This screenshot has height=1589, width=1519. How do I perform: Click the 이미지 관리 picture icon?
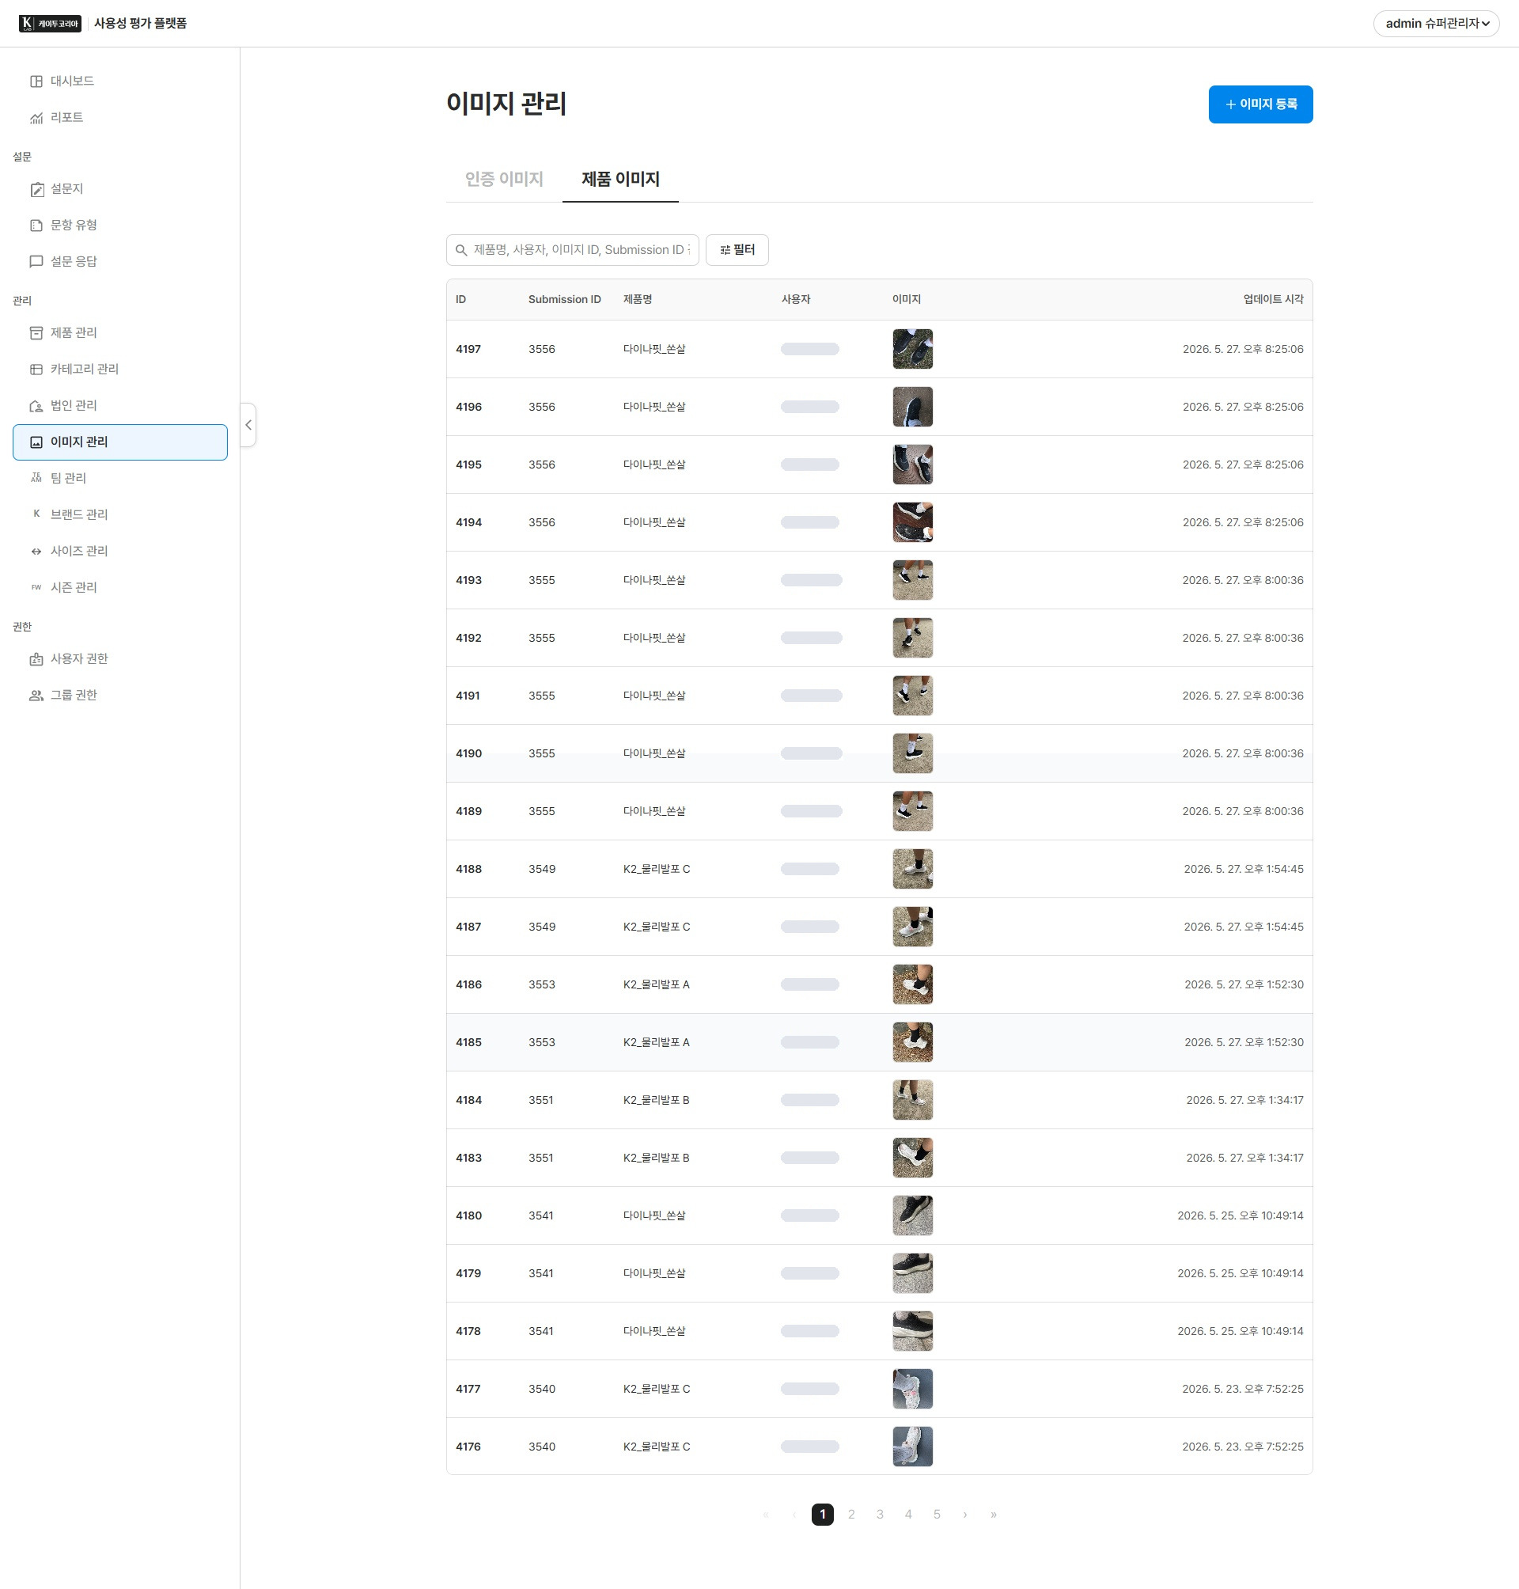point(36,442)
